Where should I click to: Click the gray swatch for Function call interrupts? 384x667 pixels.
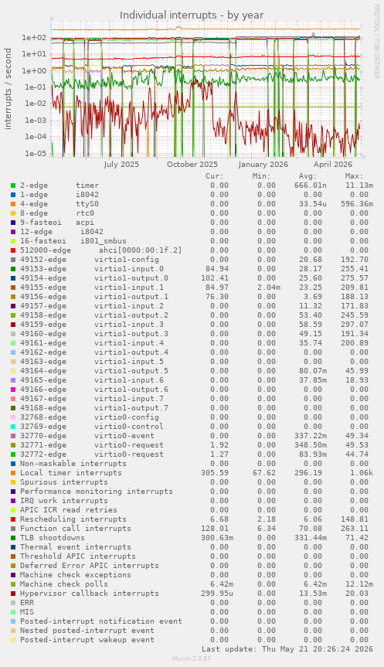point(13,529)
